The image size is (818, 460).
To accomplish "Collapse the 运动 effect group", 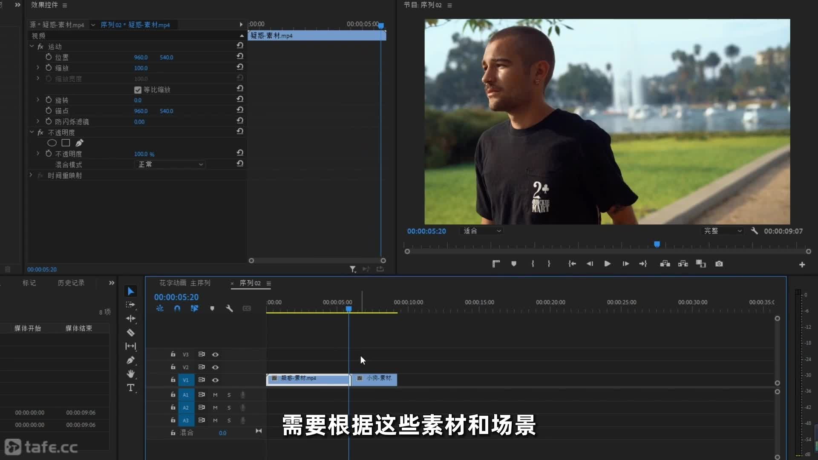I will [32, 46].
